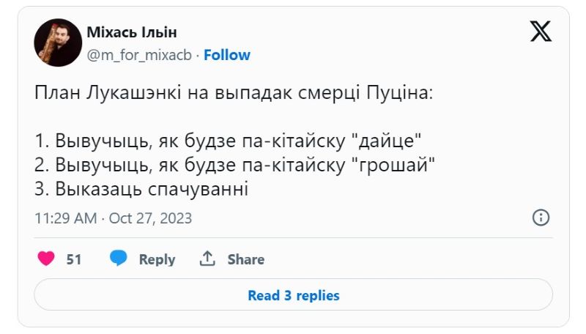586x334 pixels.
Task: Click the 51 likes count
Action: click(x=74, y=259)
